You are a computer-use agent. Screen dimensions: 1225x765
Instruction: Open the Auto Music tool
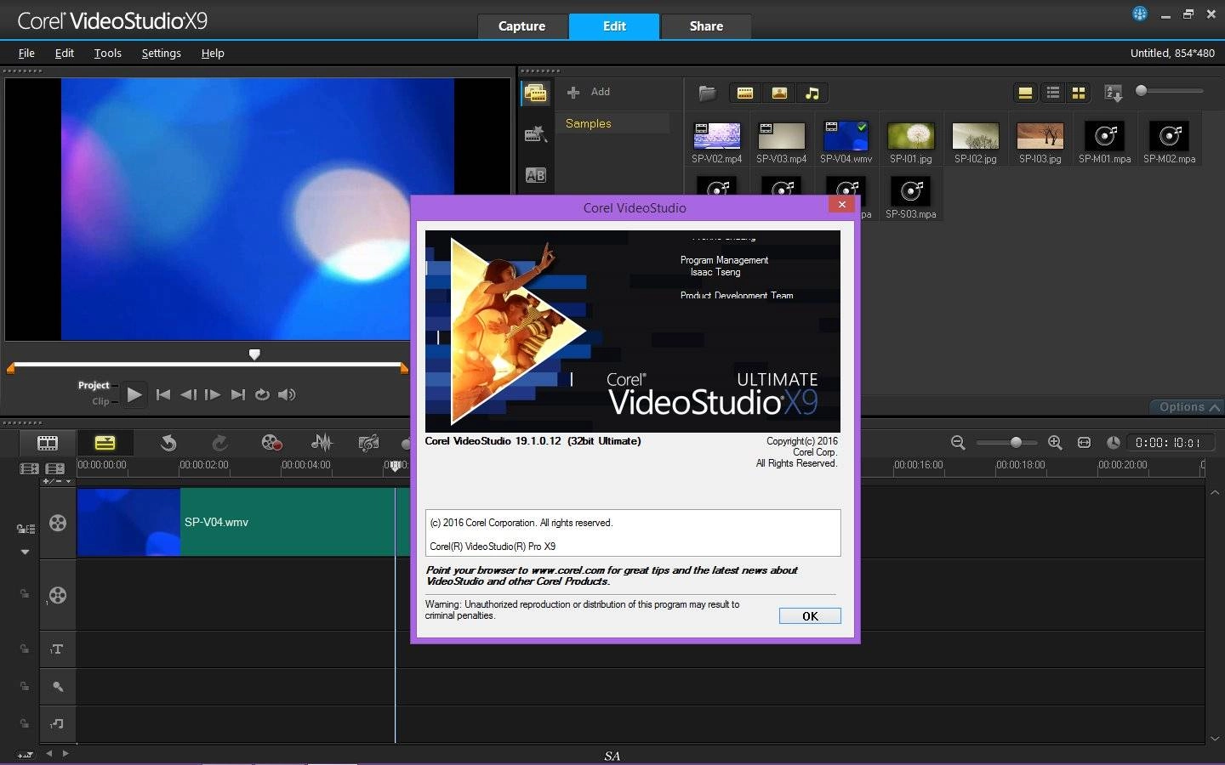pyautogui.click(x=368, y=443)
